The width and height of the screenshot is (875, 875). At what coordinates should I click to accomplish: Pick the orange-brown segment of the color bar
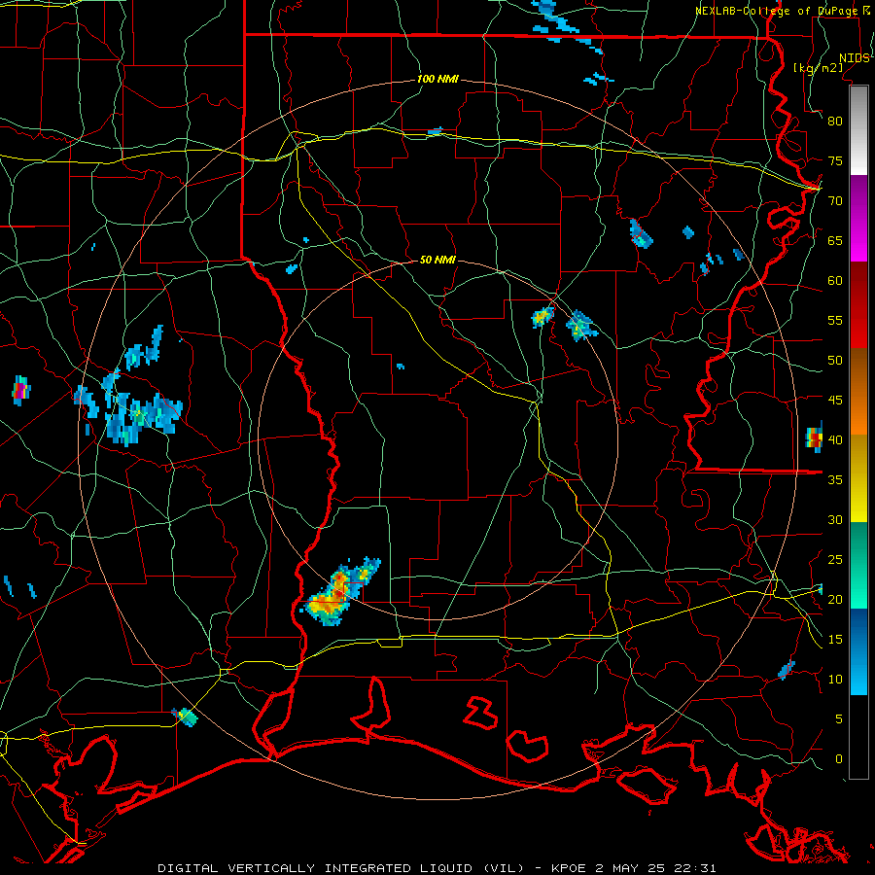coord(858,392)
